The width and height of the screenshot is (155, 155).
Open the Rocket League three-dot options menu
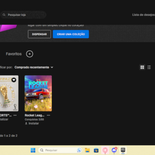pyautogui.click(x=48, y=115)
